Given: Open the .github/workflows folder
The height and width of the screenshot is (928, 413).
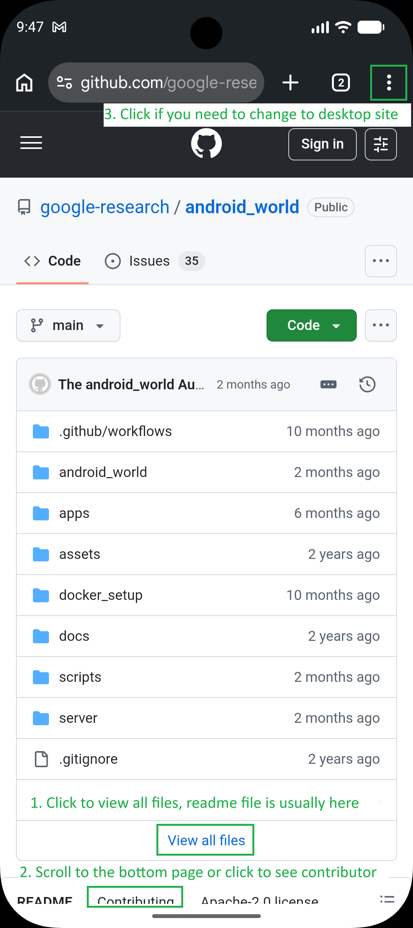Looking at the screenshot, I should pyautogui.click(x=115, y=431).
